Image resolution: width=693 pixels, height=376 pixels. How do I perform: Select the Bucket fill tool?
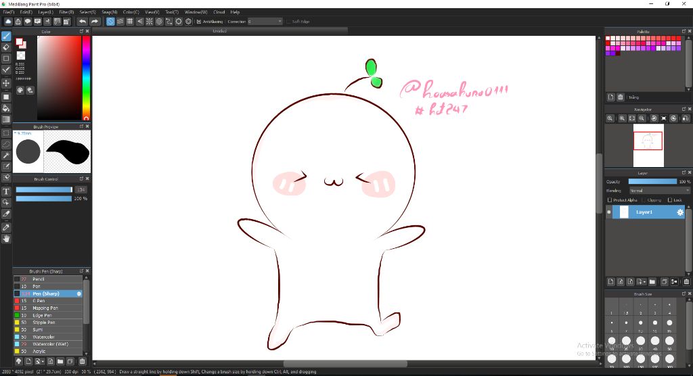[x=6, y=109]
